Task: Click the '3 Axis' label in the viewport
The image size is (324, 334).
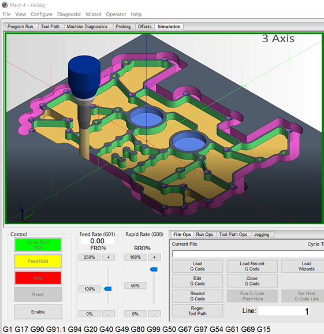Action: tap(278, 39)
